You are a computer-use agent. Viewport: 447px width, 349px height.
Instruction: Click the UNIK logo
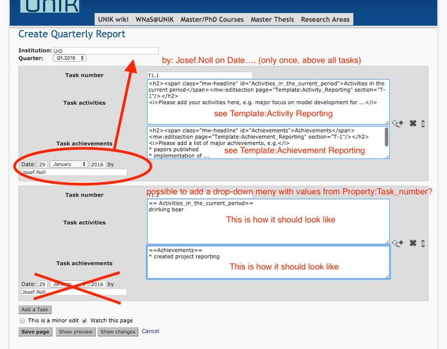pos(50,6)
